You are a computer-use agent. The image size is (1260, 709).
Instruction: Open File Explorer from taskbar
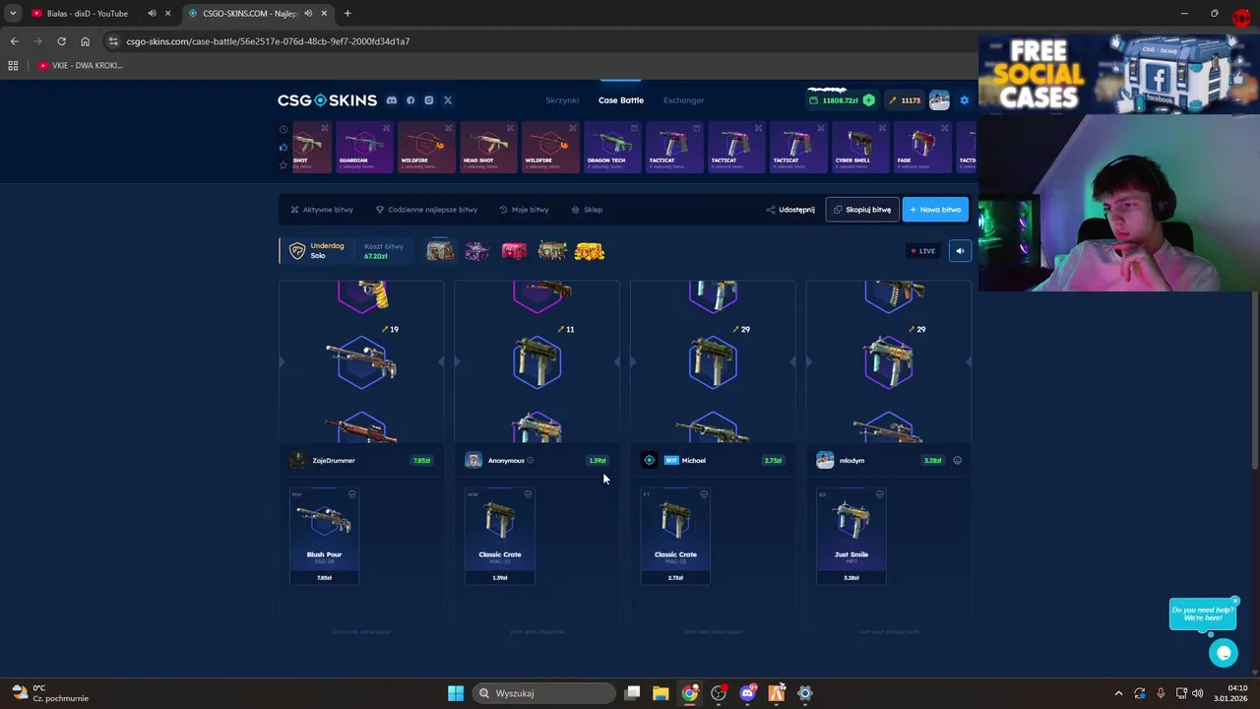(661, 693)
